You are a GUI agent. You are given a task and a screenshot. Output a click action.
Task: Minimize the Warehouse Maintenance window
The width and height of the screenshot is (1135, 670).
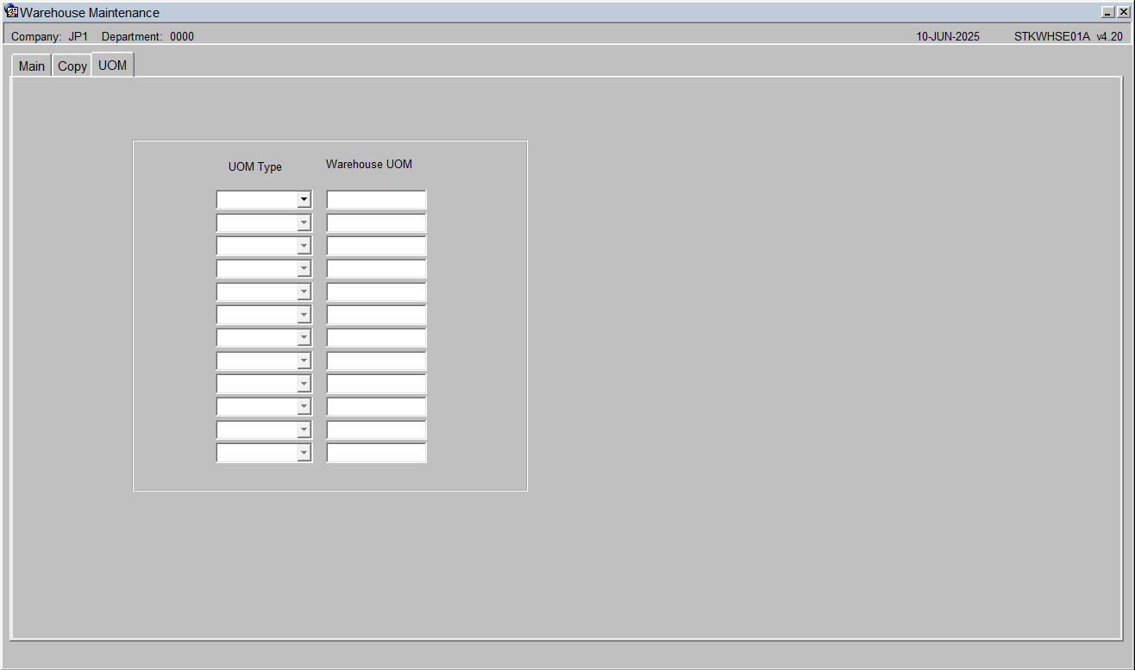coord(1108,13)
